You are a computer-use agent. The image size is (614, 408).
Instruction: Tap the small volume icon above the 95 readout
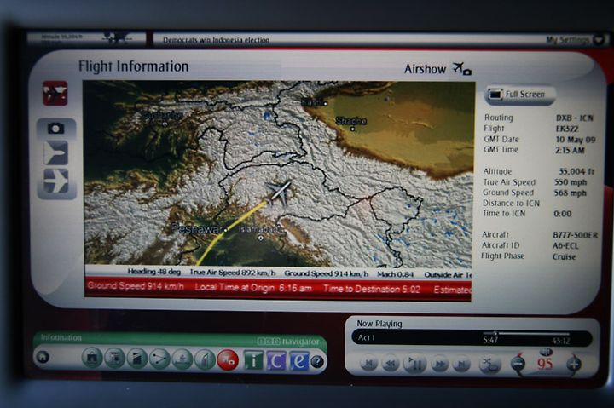546,352
